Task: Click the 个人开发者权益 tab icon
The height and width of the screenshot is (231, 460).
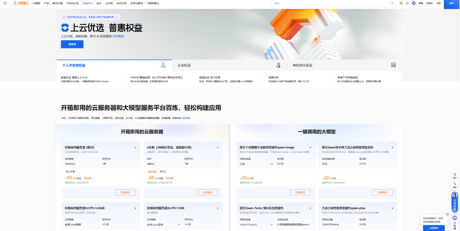Action: [x=163, y=65]
